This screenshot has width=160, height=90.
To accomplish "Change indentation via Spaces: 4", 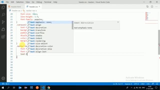I will pyautogui.click(x=128, y=84).
